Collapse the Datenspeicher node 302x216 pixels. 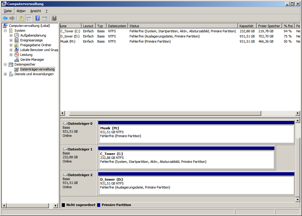point(5,64)
